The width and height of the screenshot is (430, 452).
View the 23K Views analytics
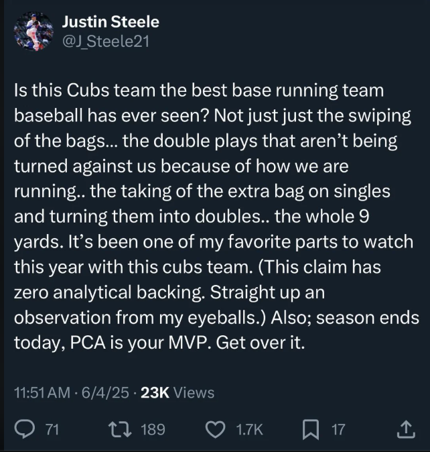pos(177,392)
